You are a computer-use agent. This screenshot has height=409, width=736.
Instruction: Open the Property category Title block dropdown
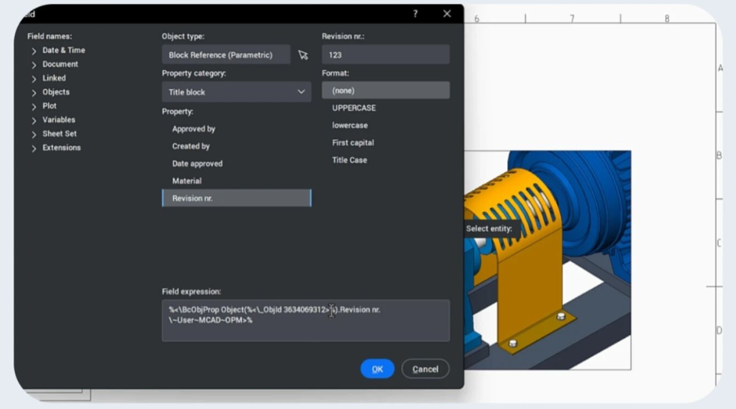click(x=236, y=92)
